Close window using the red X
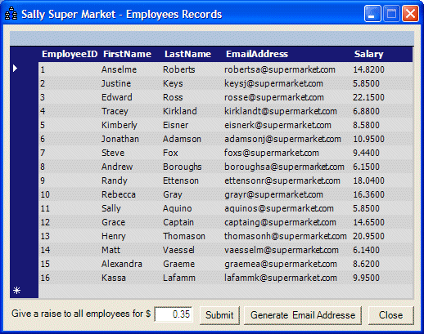Screen dimensions: 424x334 pyautogui.click(x=410, y=13)
